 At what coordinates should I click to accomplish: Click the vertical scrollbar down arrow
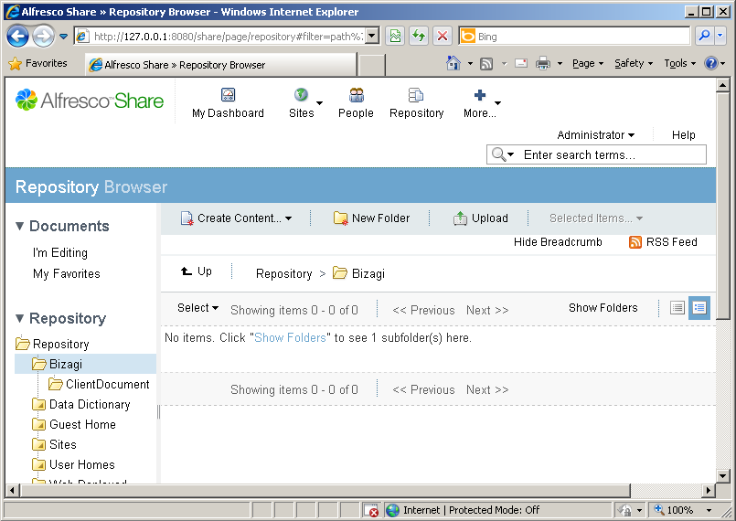tap(722, 475)
